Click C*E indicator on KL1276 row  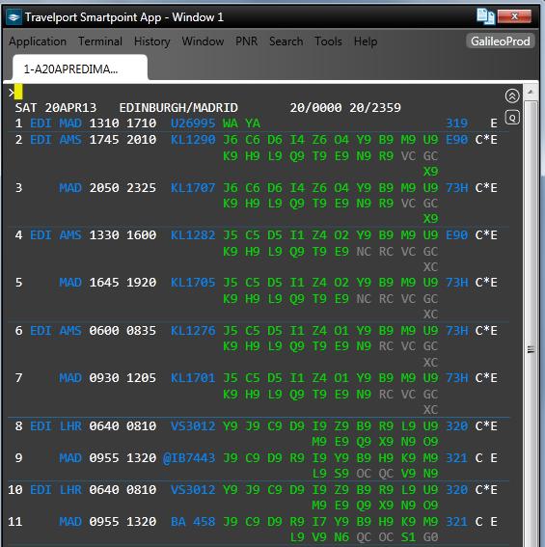486,330
